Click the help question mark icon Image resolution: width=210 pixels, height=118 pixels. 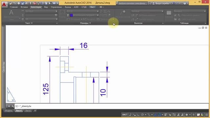click(185, 3)
